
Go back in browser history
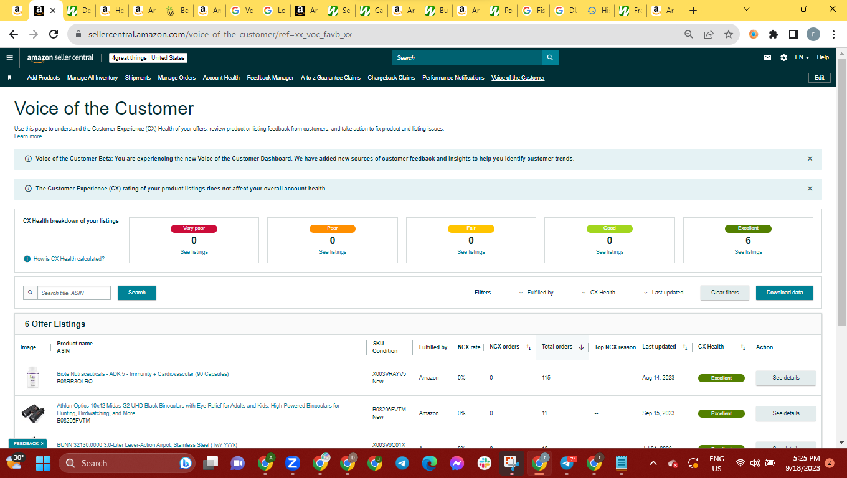pos(14,35)
